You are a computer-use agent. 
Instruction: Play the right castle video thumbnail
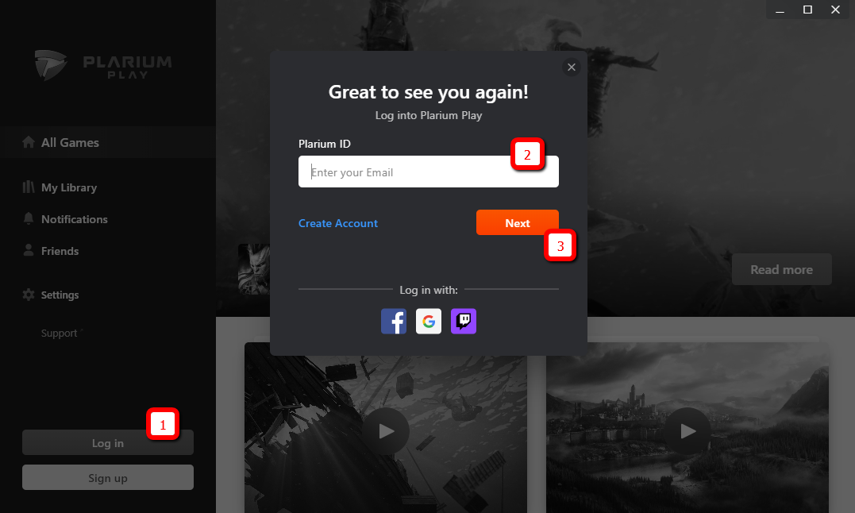[x=687, y=431]
